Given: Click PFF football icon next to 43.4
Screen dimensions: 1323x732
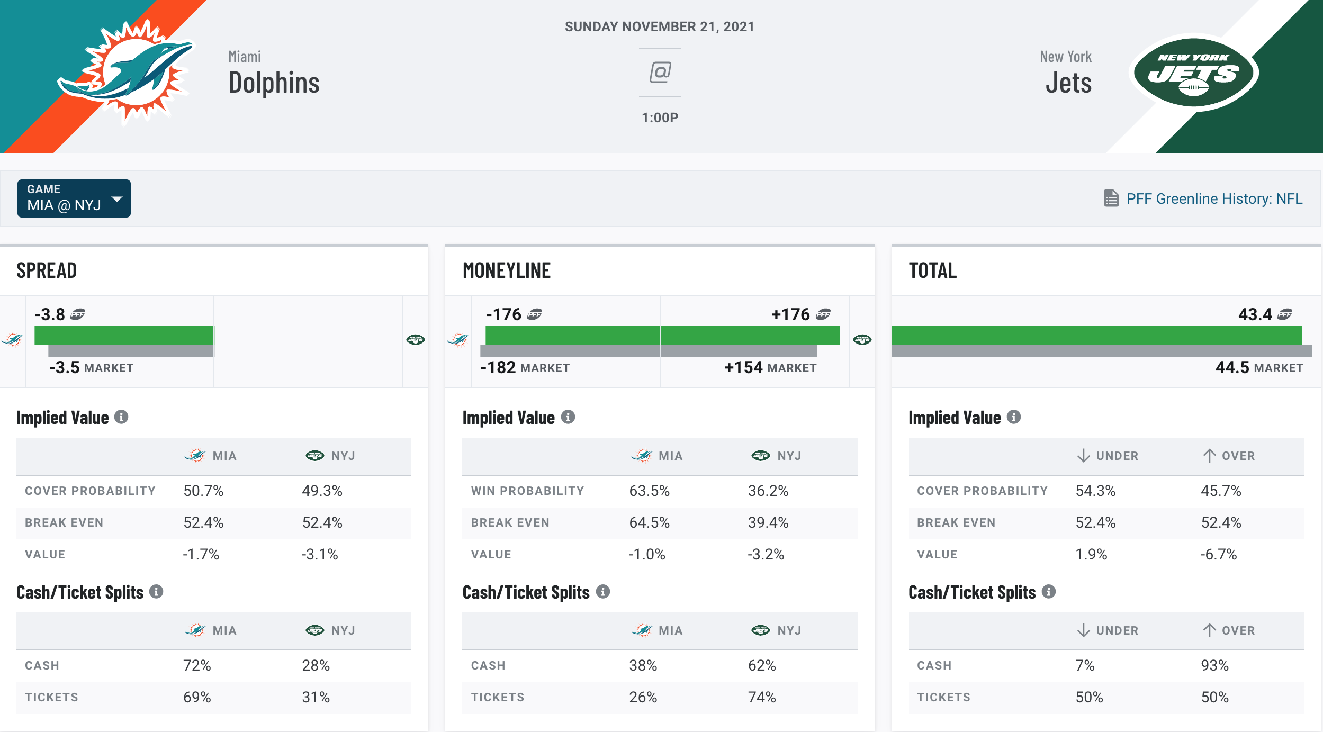Looking at the screenshot, I should pyautogui.click(x=1285, y=314).
